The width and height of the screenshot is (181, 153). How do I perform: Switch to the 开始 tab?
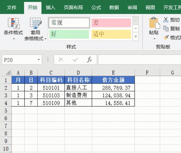33,8
